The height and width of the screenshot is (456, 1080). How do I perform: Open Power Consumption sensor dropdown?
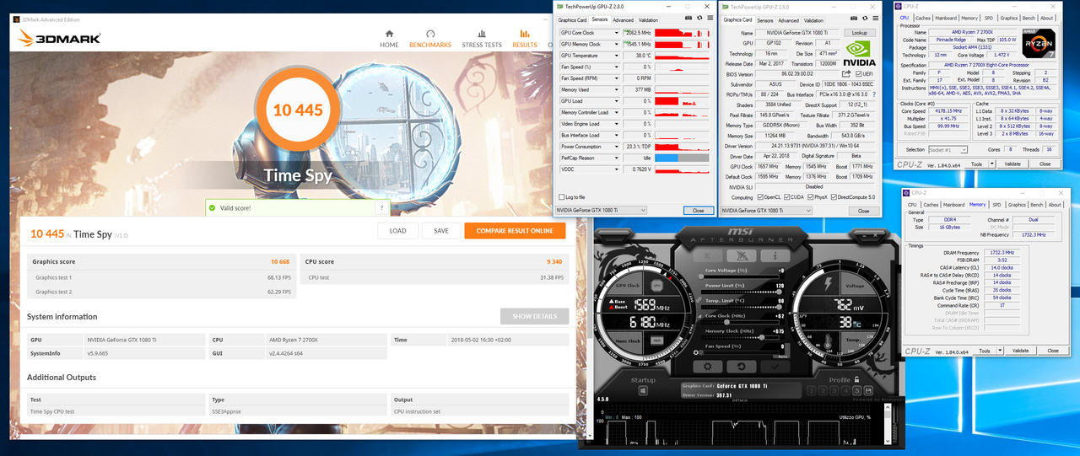click(617, 147)
